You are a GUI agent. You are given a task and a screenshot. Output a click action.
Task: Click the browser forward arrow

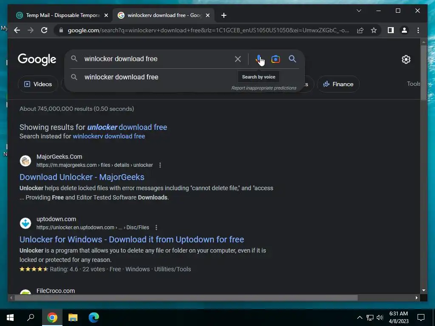[31, 30]
